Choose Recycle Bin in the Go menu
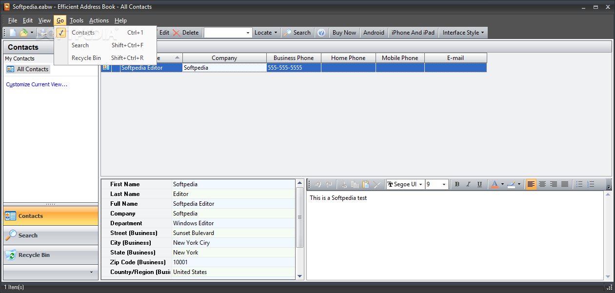The image size is (615, 293). [105, 58]
